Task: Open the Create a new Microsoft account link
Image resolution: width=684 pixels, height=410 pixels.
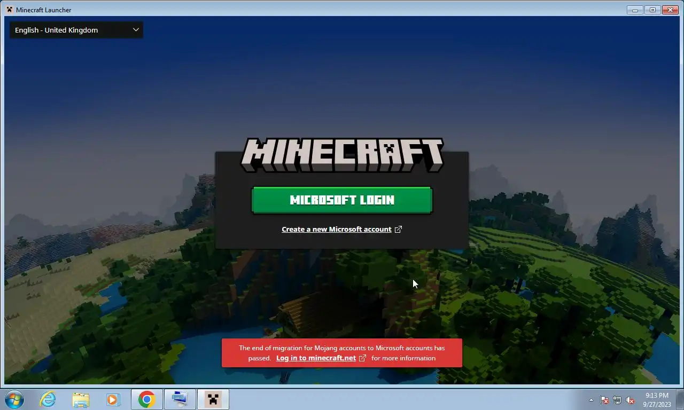Action: tap(337, 229)
